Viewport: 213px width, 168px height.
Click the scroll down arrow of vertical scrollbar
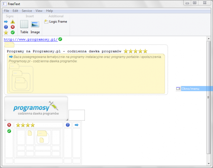pos(209,163)
